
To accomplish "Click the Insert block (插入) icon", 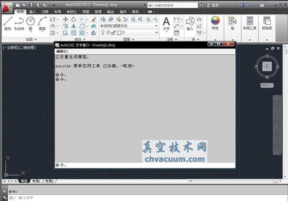I will [190, 23].
